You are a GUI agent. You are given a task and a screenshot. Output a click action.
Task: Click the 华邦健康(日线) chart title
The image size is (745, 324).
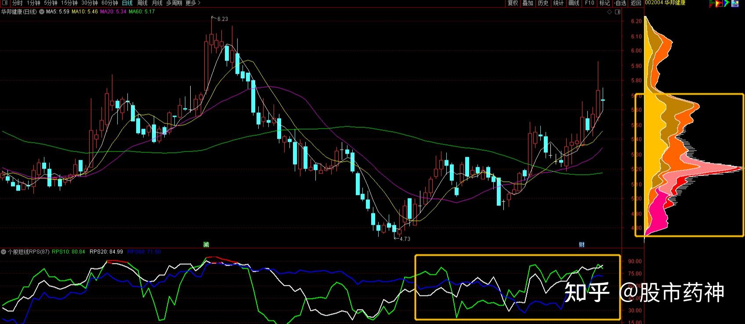(x=20, y=12)
